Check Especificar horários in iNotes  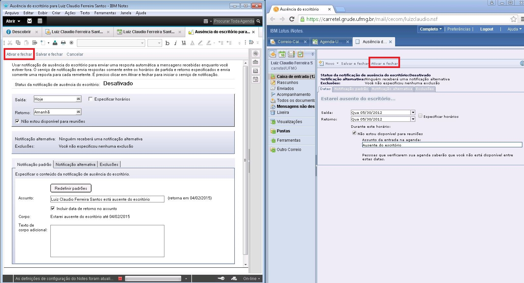(420, 116)
